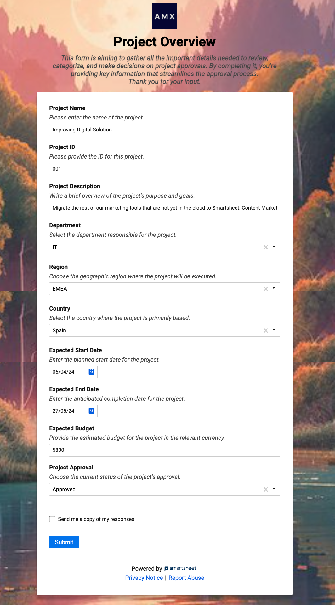Clear the Region selection with X icon
The width and height of the screenshot is (335, 605).
point(266,289)
